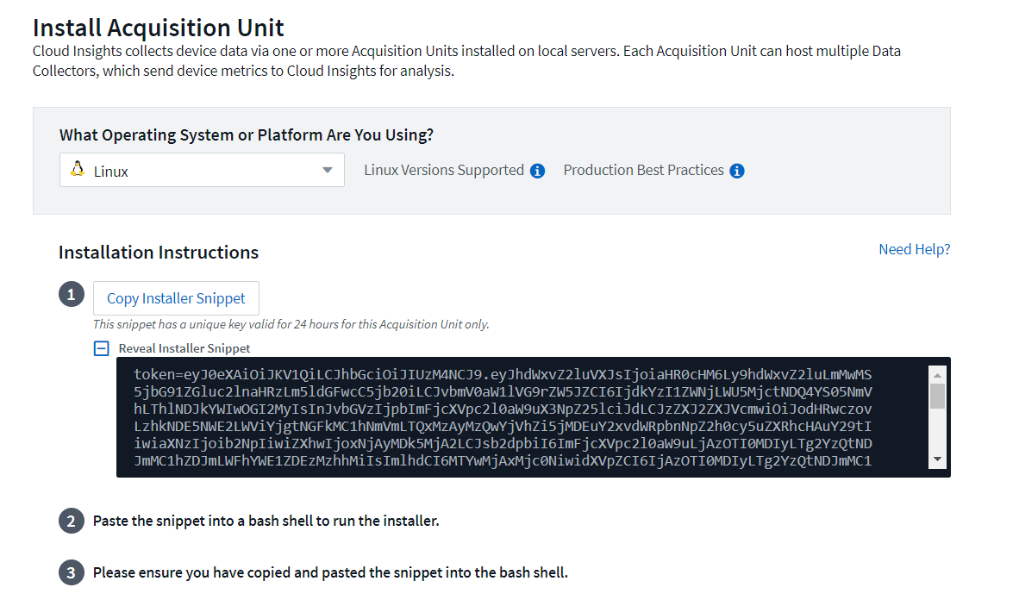
Task: Click the snippet scrollbar down arrow
Action: click(x=937, y=460)
